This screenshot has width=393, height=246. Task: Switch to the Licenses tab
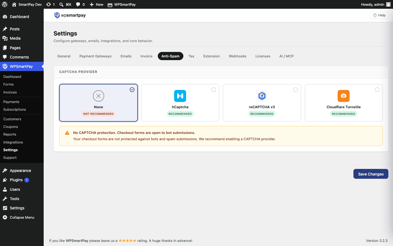coord(263,56)
